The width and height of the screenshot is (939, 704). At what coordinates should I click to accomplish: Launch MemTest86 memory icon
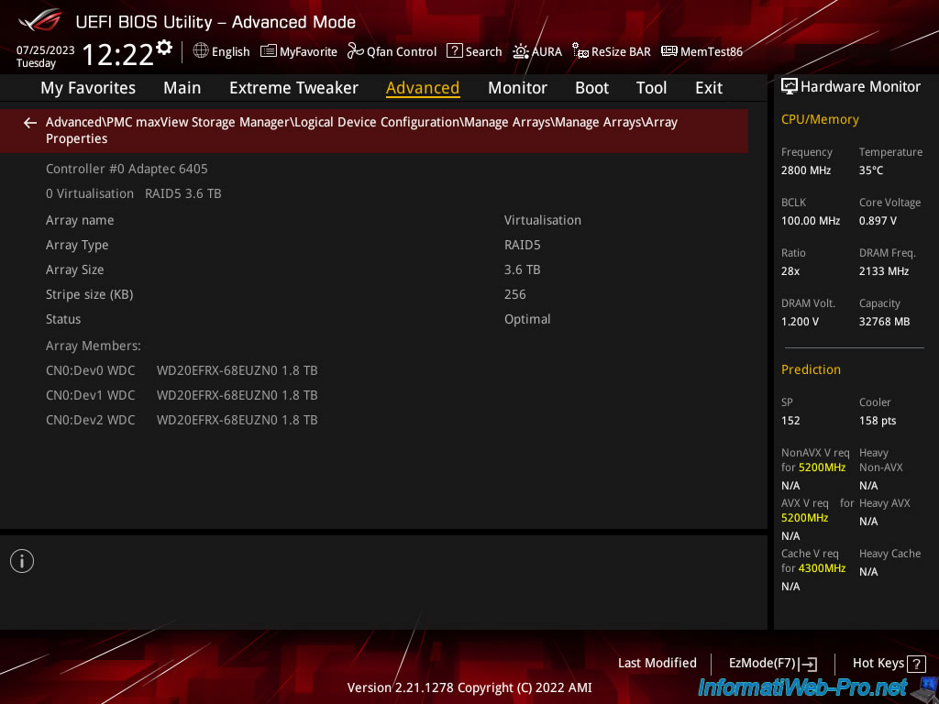click(x=668, y=51)
